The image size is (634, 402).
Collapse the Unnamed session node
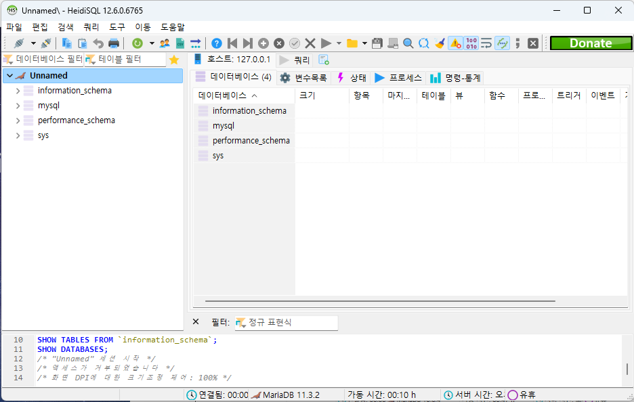9,76
